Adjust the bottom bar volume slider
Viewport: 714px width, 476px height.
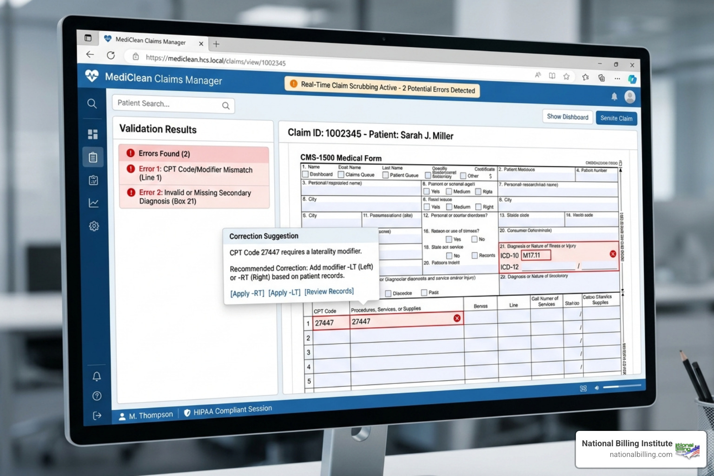point(621,386)
